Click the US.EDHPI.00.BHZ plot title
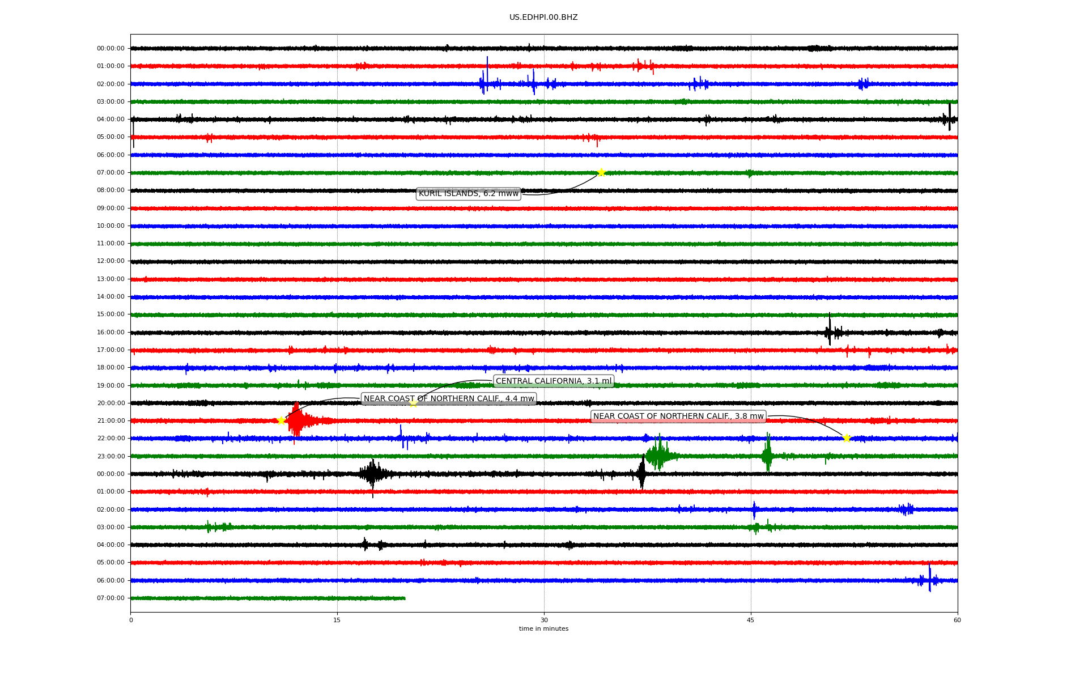1088x680 pixels. [x=543, y=18]
